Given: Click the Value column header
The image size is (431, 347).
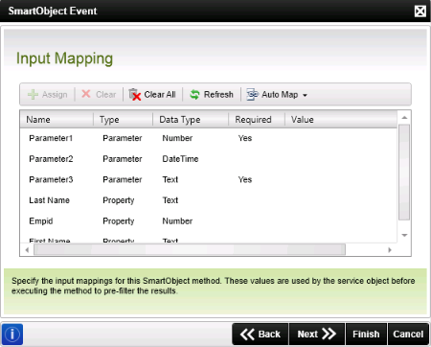Looking at the screenshot, I should point(341,120).
